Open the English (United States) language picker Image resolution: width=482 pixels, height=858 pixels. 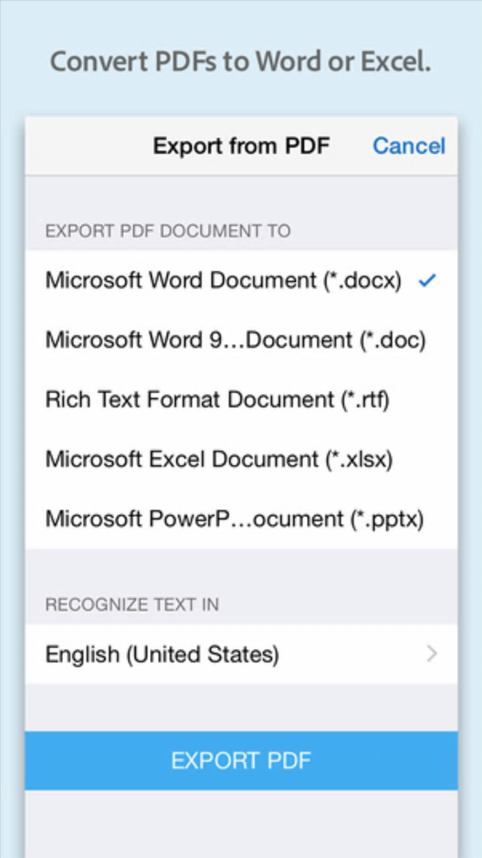pyautogui.click(x=241, y=654)
